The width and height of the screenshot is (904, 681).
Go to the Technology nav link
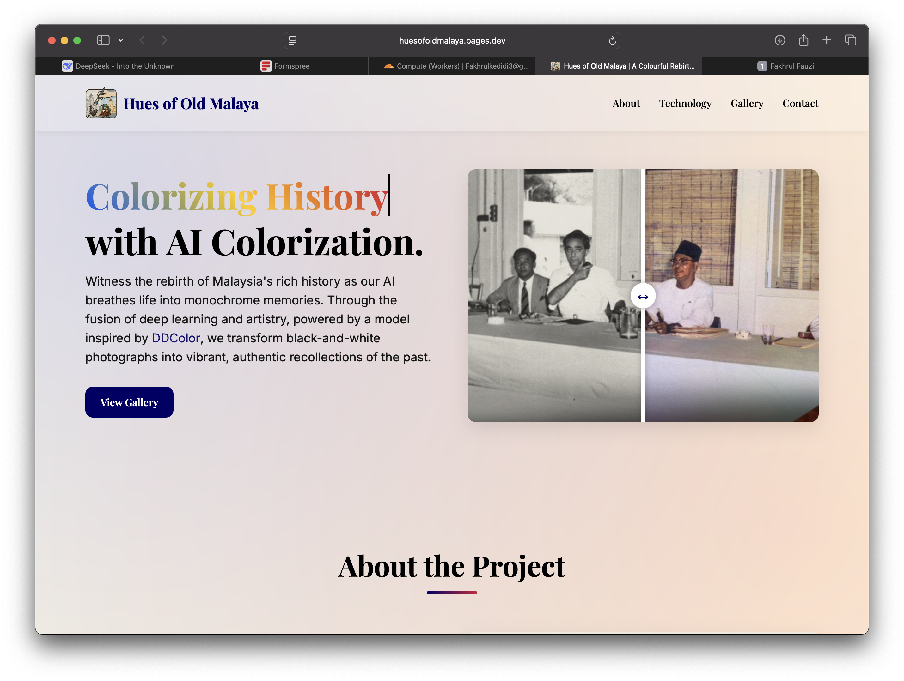coord(685,103)
